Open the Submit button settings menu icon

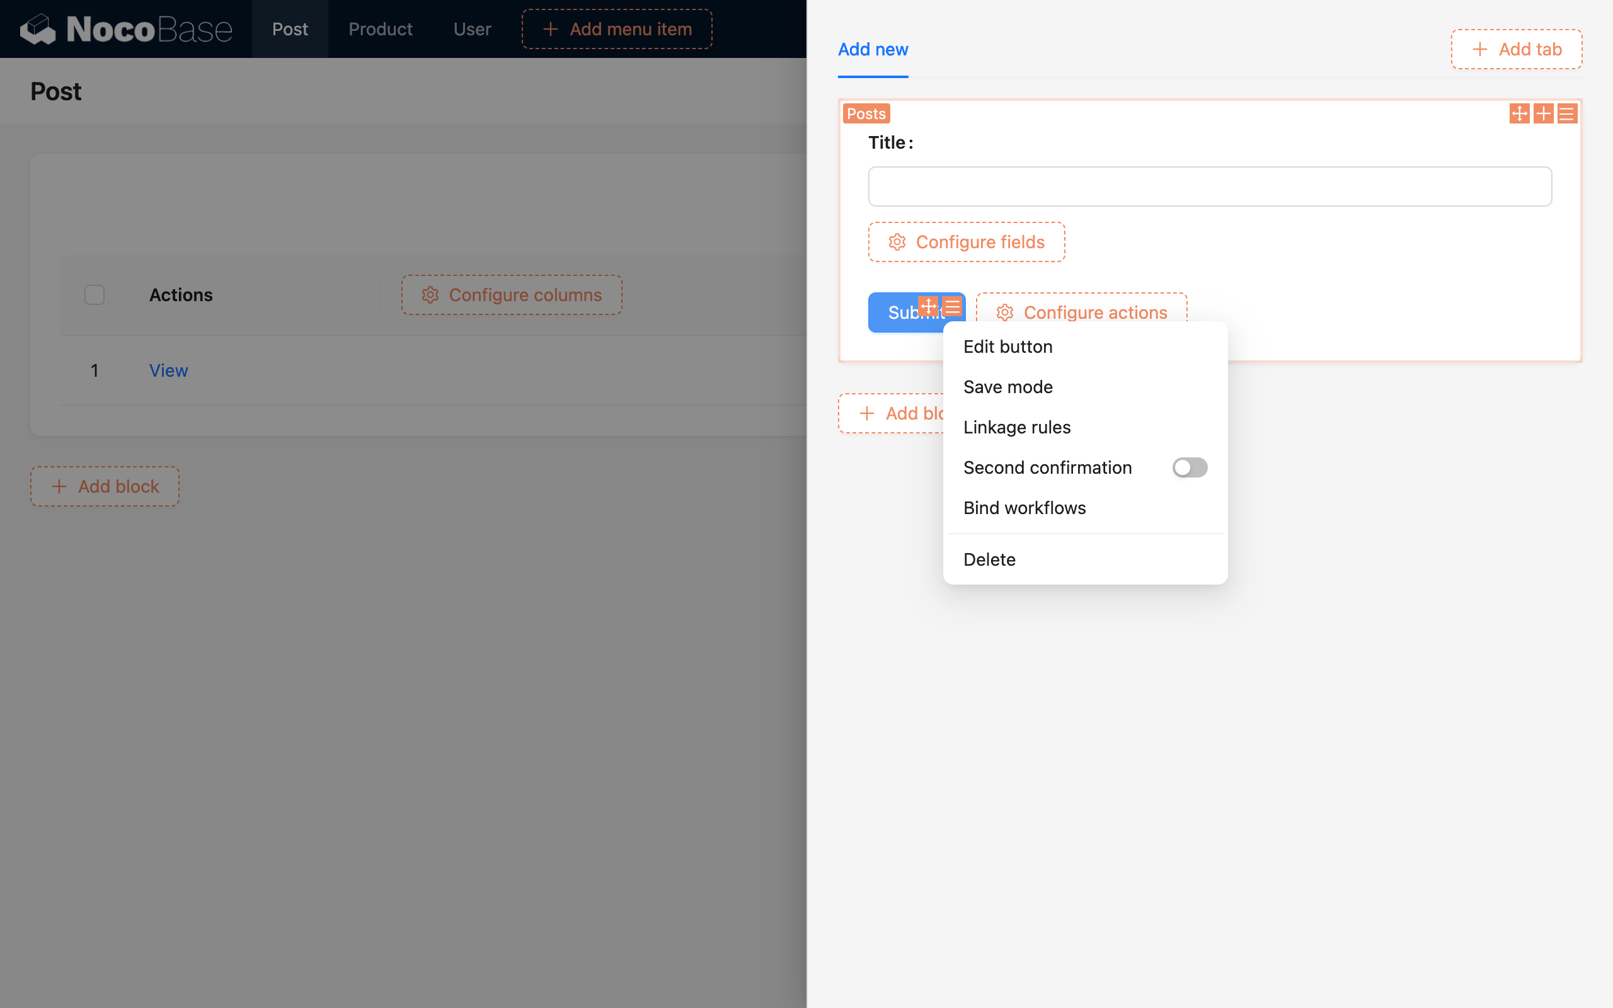point(953,307)
